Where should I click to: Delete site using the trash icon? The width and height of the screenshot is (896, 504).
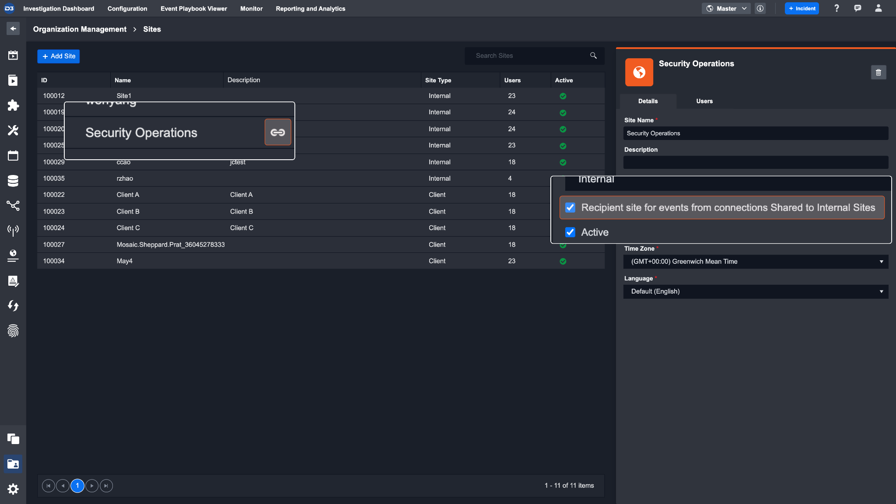click(x=878, y=73)
